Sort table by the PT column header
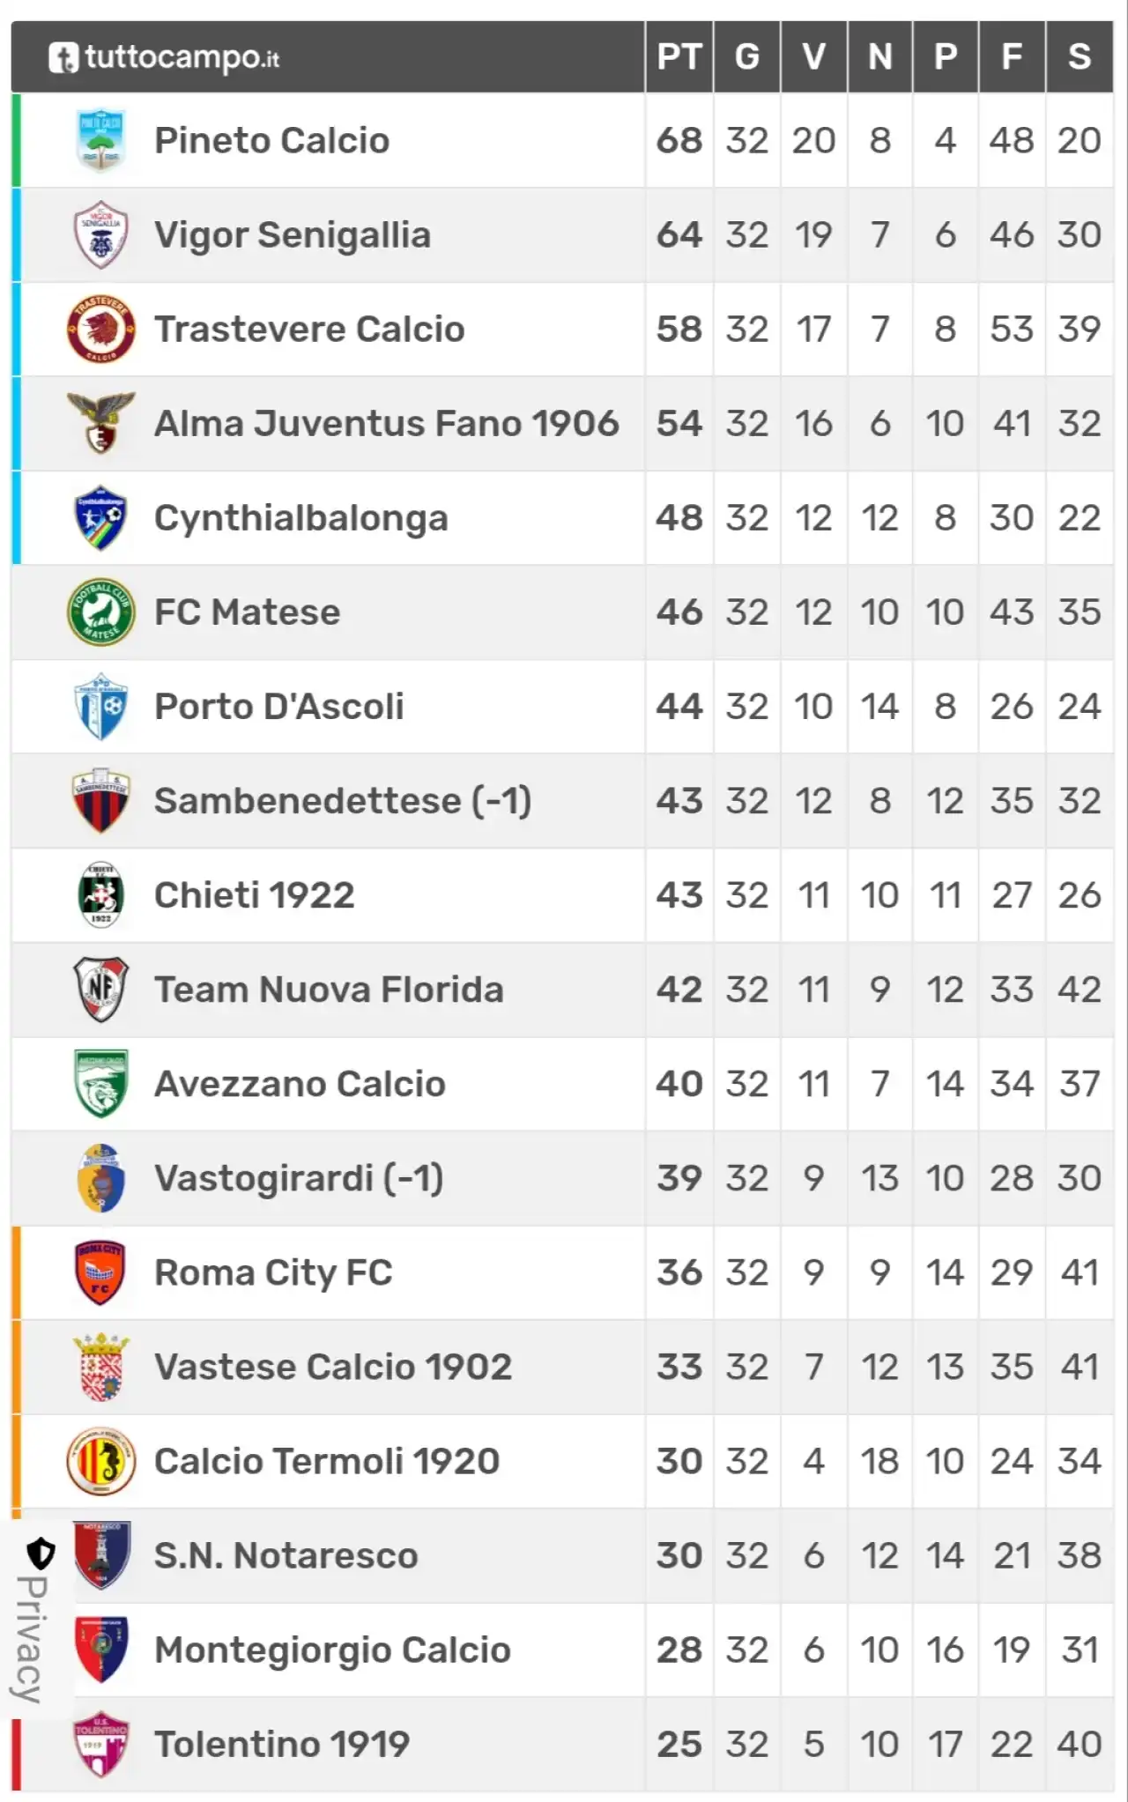Viewport: 1128px width, 1802px height. pos(679,56)
